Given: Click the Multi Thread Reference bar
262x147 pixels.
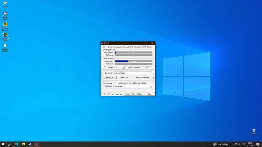Looking at the screenshot, I should tap(134, 64).
